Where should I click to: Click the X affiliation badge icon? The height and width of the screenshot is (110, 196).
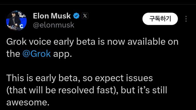pos(85,16)
